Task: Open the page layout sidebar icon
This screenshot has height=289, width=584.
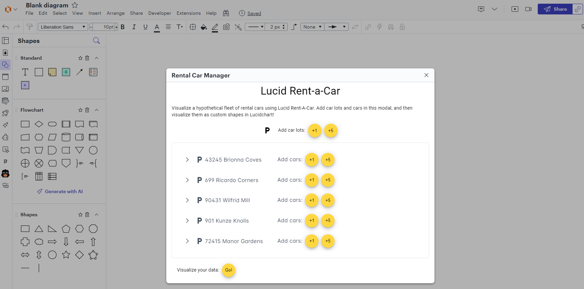Action: pos(5,41)
